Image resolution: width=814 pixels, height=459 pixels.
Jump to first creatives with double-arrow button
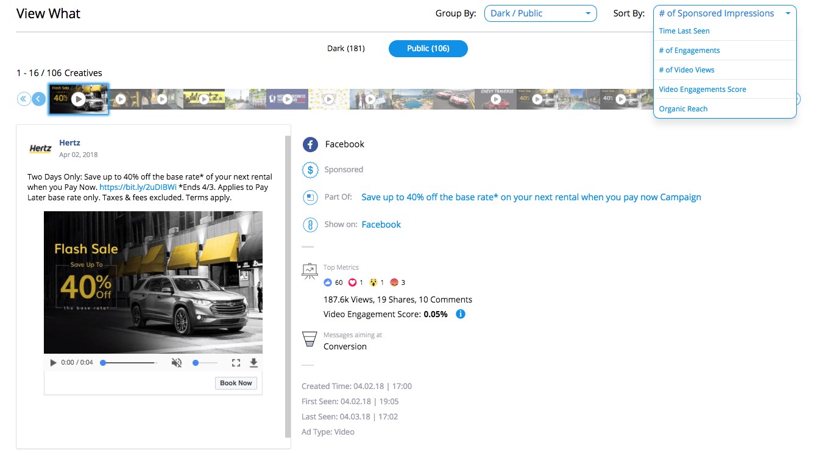[24, 99]
